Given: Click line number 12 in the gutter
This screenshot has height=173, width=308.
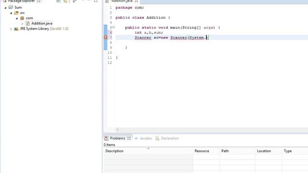Looking at the screenshot, I should (110, 62).
